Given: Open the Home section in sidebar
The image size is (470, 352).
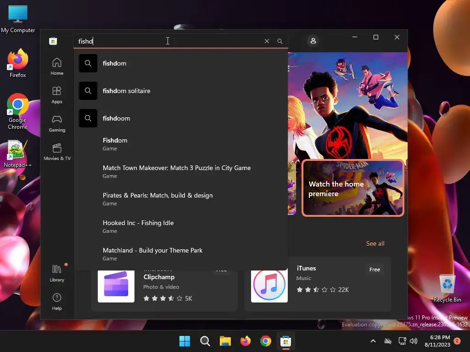Looking at the screenshot, I should coord(57,66).
